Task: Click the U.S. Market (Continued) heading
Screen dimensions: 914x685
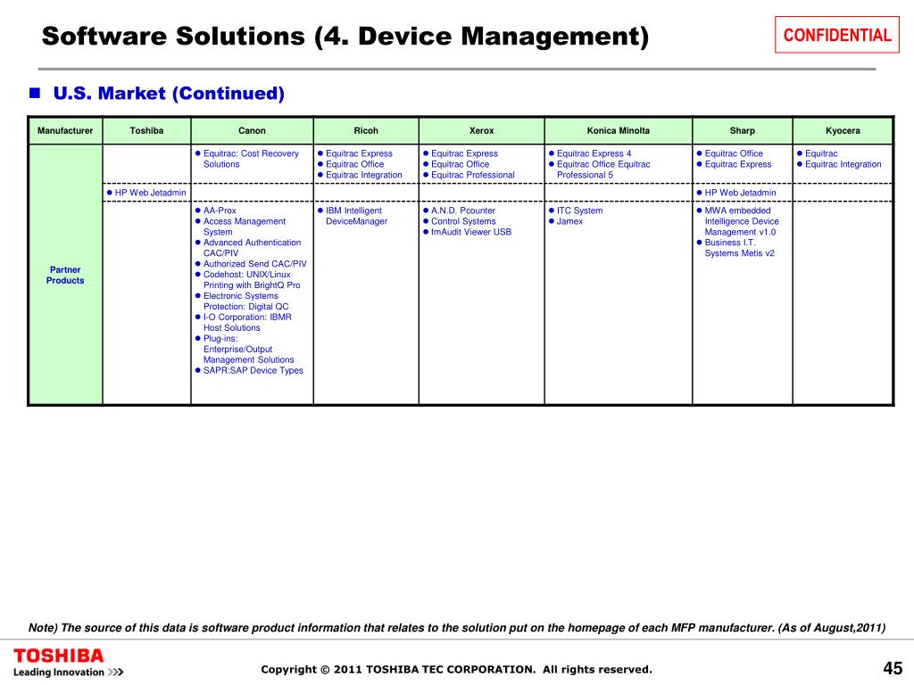Action: 169,93
